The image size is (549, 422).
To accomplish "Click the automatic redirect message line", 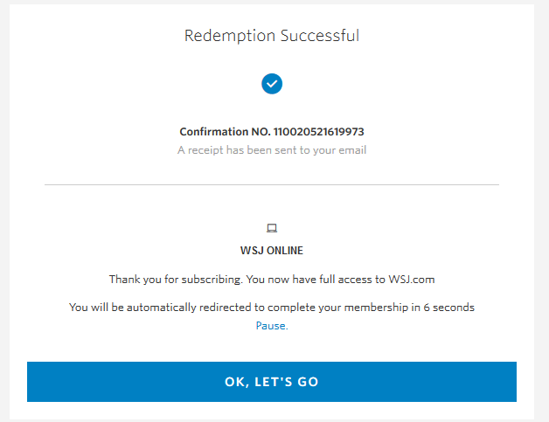I will pyautogui.click(x=272, y=308).
